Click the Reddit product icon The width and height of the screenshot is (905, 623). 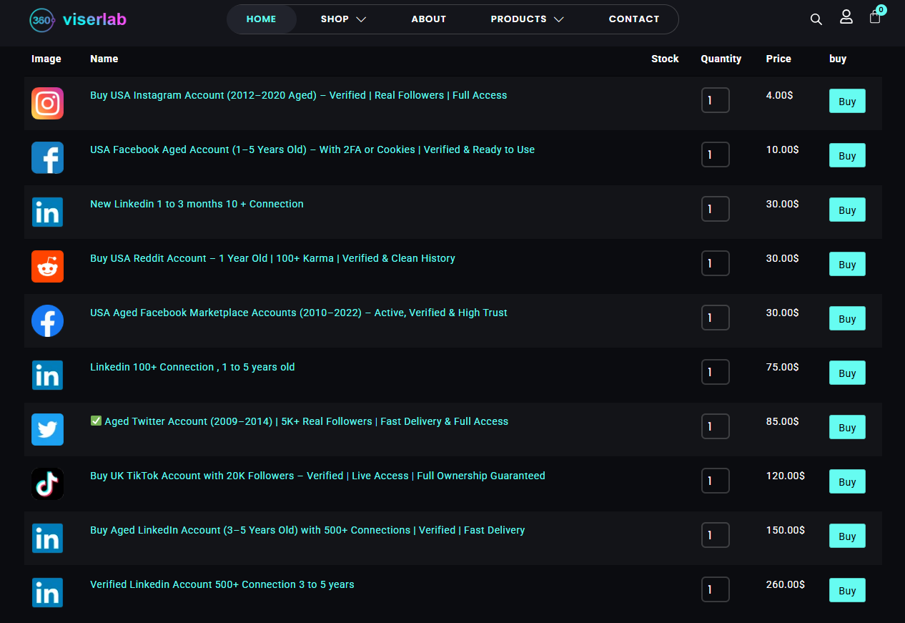point(47,267)
